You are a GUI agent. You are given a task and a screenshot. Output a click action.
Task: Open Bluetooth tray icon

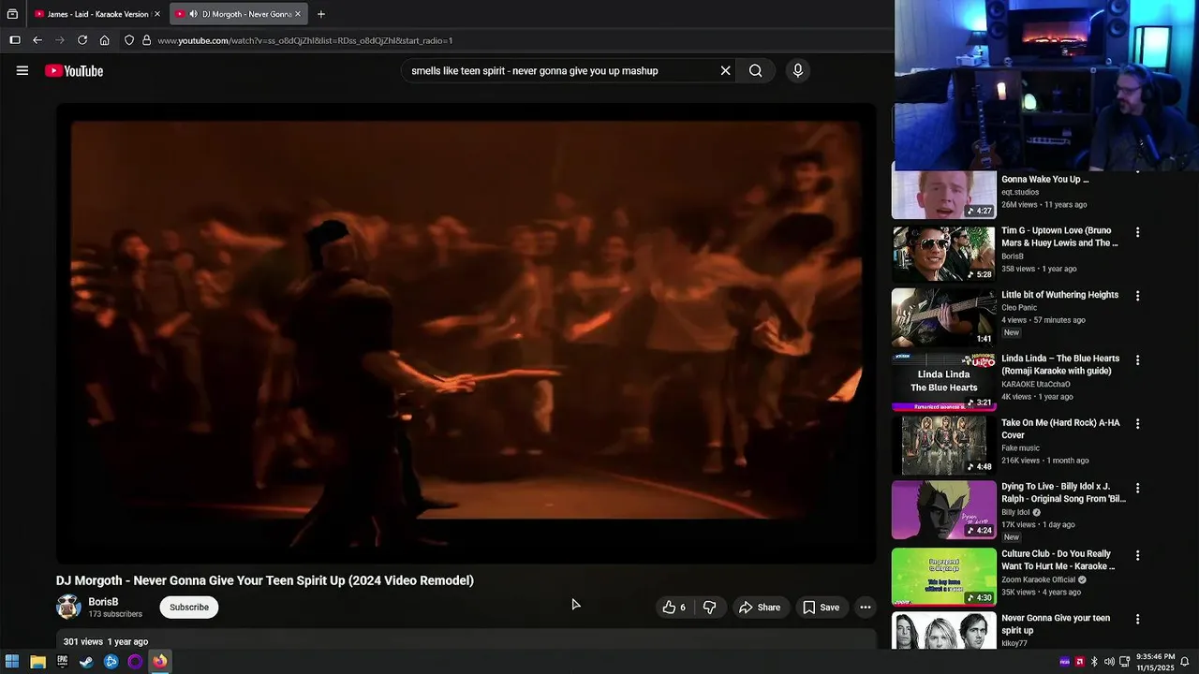tap(1094, 662)
